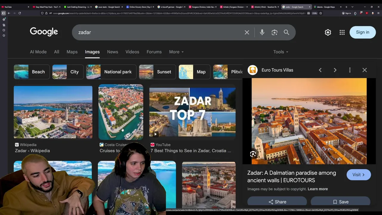
Task: Switch to the News results tab
Action: point(113,52)
